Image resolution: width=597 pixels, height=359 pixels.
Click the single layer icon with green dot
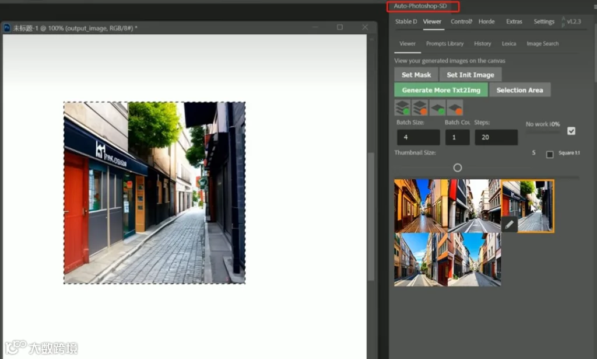[x=437, y=107]
